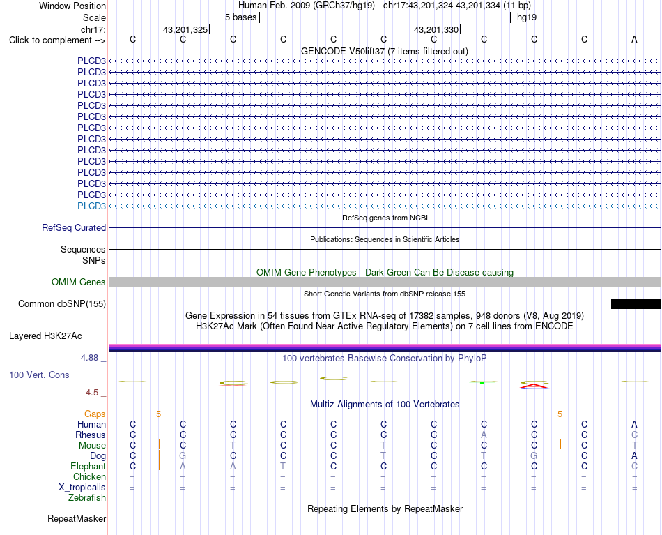Click the H3K27Ac Mark ENCODE title
Viewport: 662px width, 535px height.
[385, 326]
